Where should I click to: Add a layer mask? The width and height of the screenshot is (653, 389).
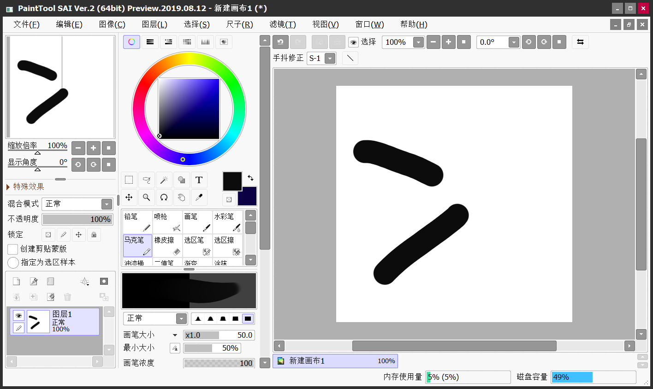click(x=104, y=281)
